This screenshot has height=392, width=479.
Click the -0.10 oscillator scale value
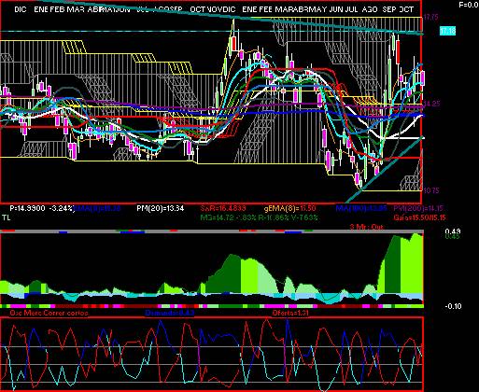click(x=453, y=306)
